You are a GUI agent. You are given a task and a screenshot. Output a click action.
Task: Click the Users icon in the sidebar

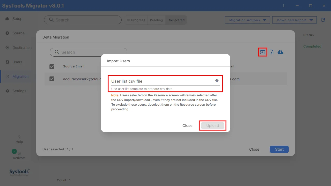coord(7,62)
